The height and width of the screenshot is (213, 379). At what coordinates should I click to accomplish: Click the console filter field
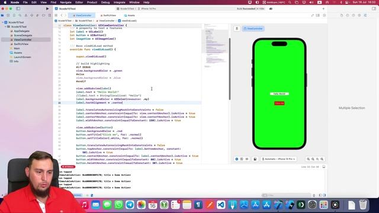[x=286, y=195]
